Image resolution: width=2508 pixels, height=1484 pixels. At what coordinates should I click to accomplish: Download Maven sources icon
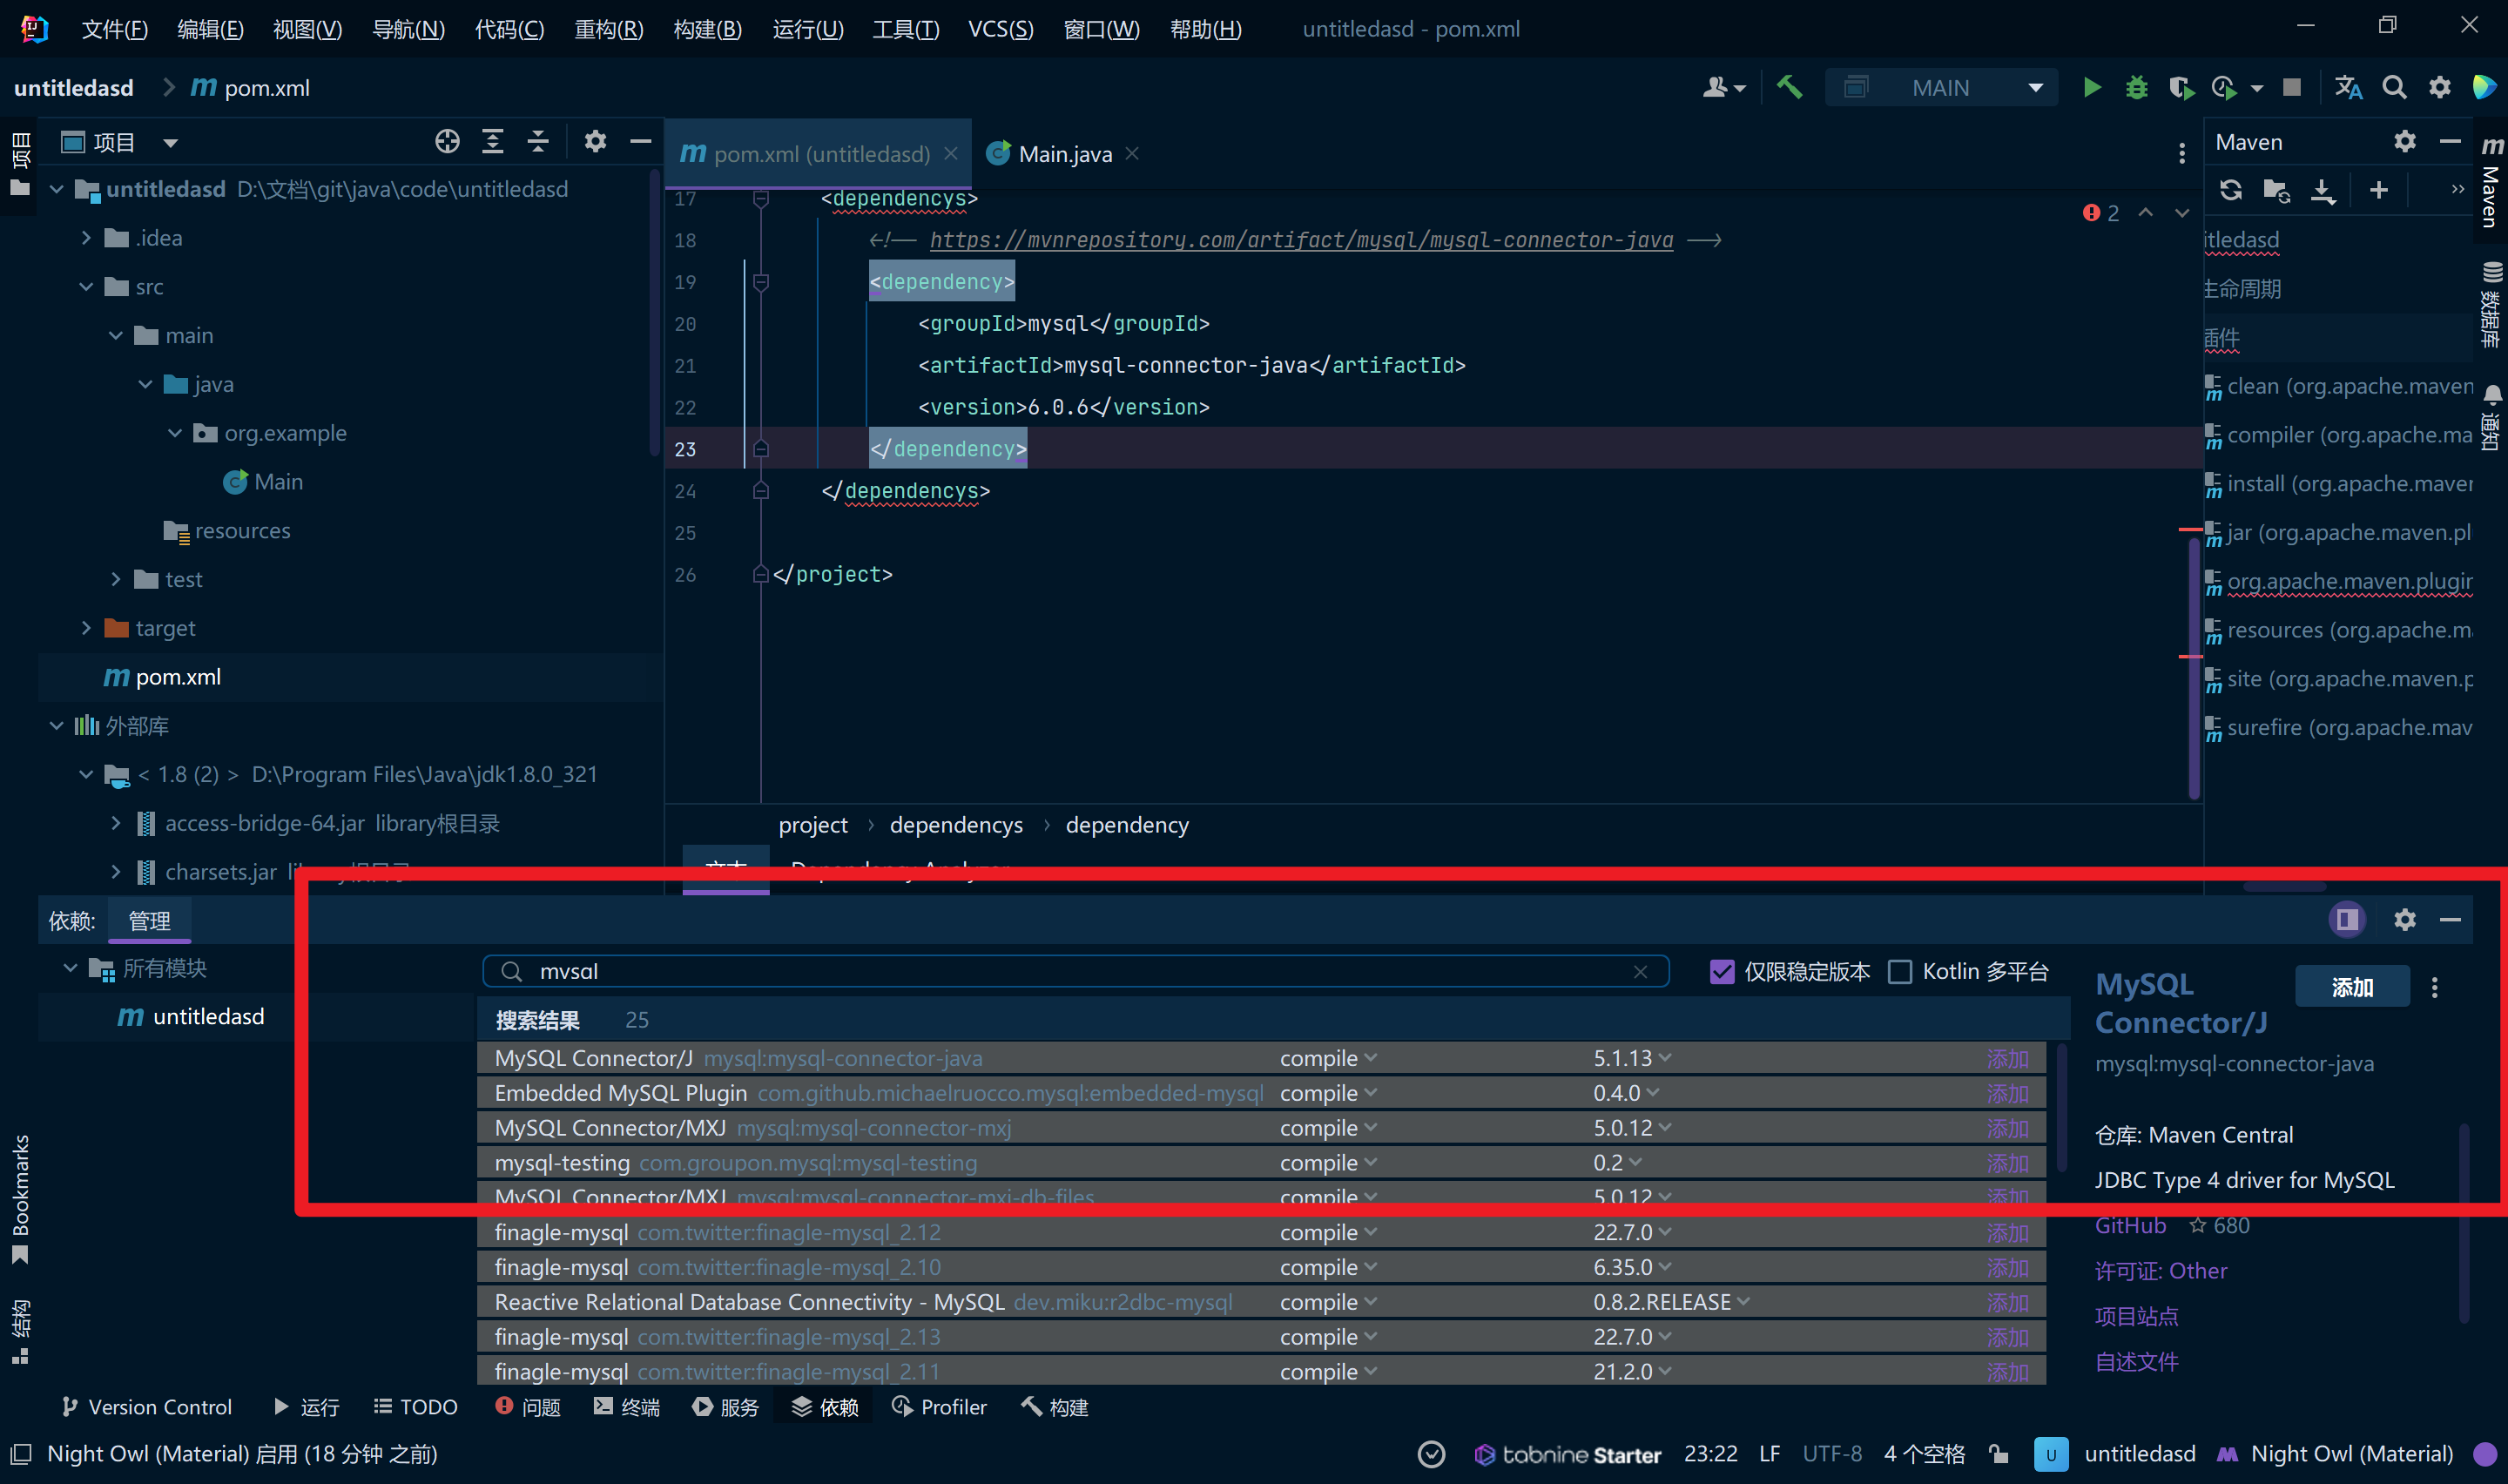point(2323,190)
